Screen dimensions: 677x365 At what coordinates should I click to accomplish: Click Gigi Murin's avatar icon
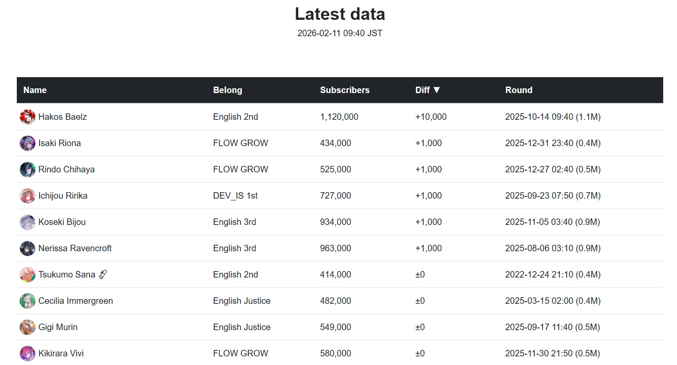[28, 327]
